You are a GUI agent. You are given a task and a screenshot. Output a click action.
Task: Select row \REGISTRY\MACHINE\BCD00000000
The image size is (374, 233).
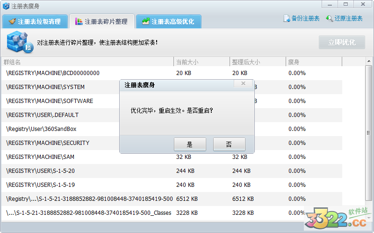coord(172,73)
